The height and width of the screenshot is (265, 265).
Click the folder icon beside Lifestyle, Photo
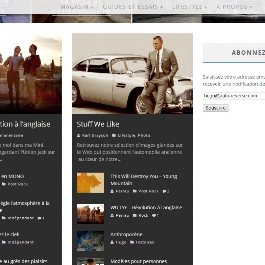114,135
